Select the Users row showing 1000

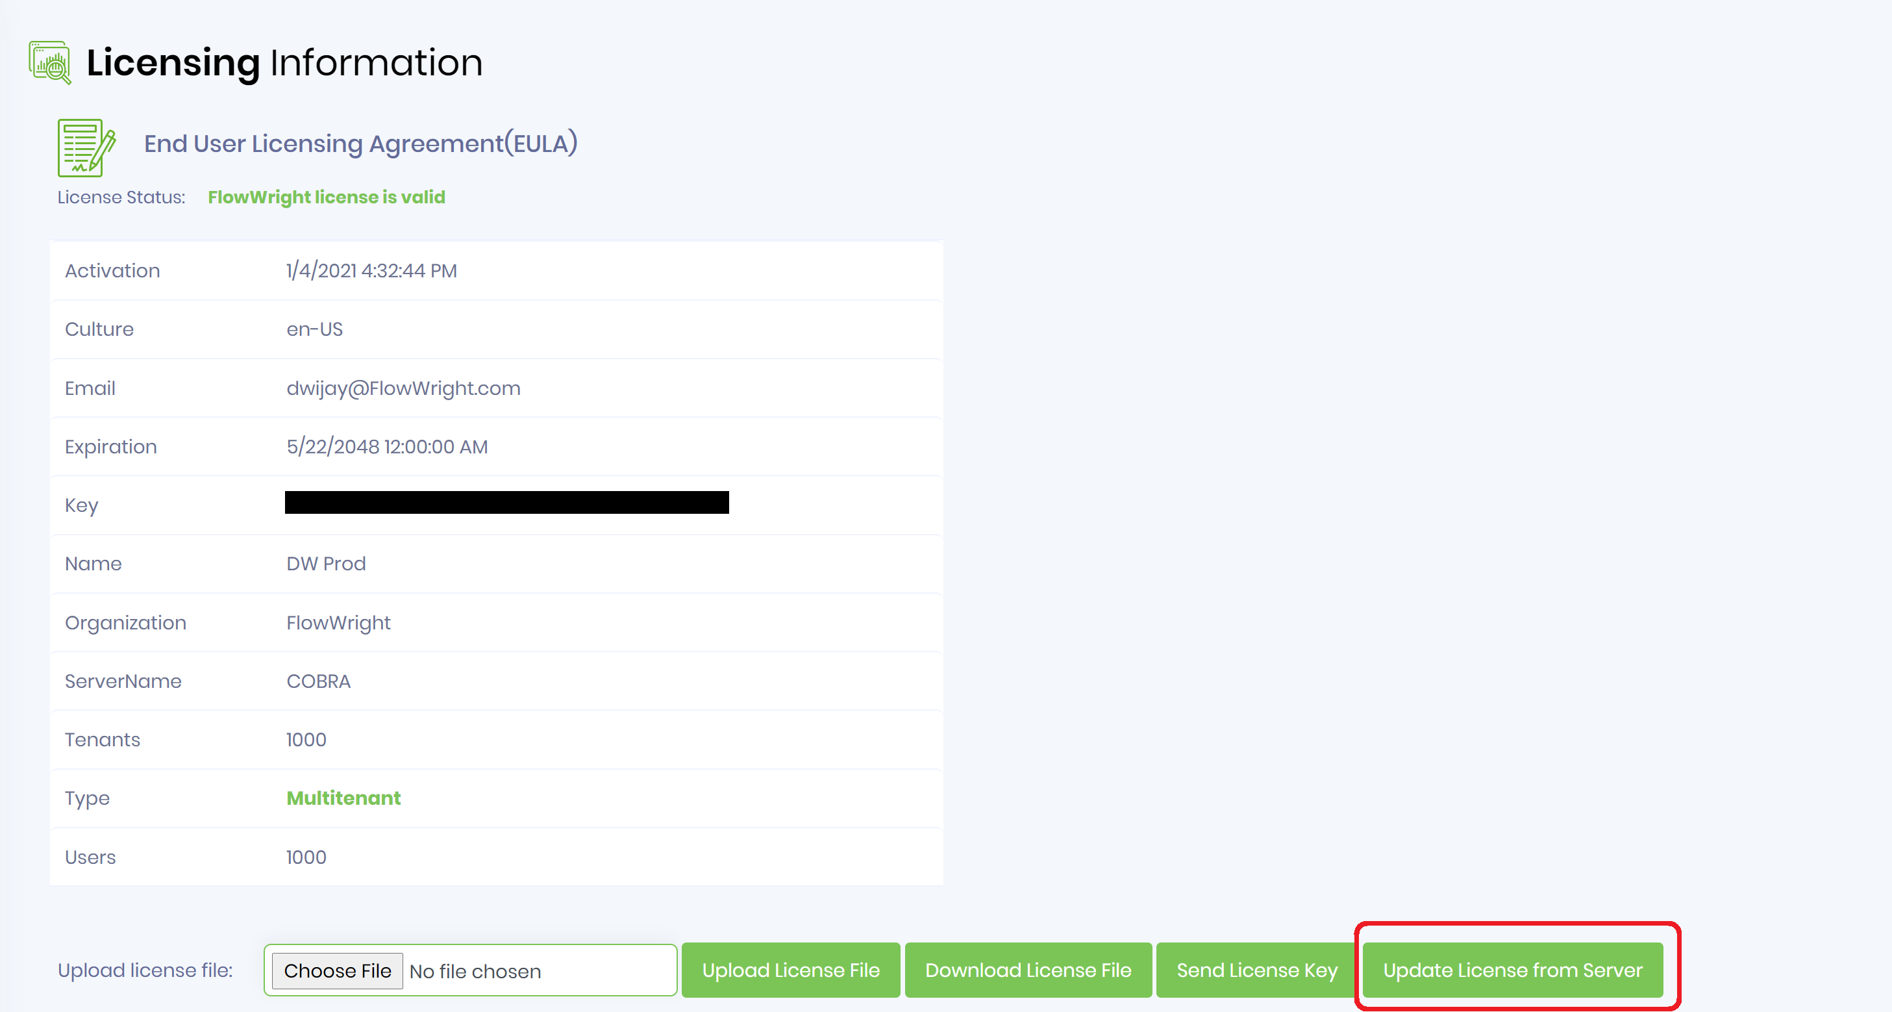[306, 857]
